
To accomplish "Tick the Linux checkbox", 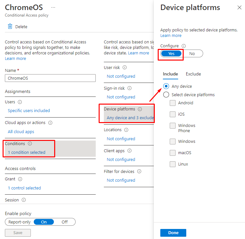I will click(173, 164).
